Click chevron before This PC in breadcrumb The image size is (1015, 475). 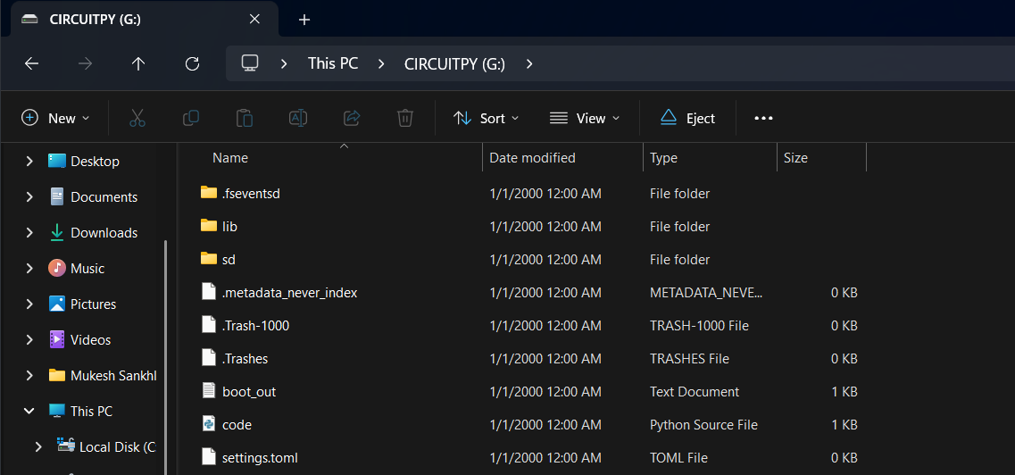(284, 63)
